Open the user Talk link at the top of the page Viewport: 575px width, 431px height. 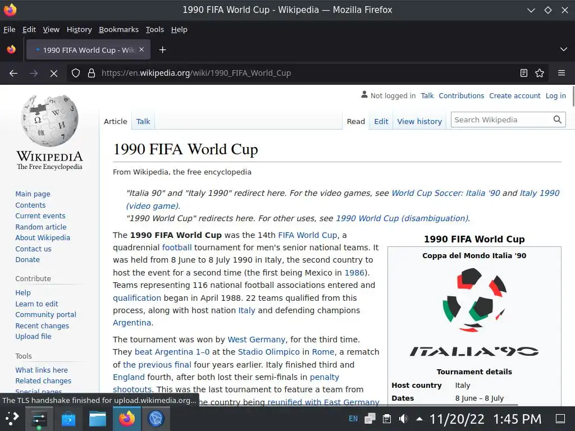pos(427,95)
